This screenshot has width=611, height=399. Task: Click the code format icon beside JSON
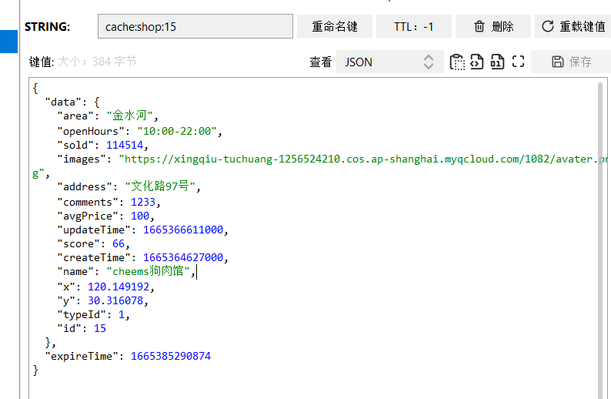477,62
